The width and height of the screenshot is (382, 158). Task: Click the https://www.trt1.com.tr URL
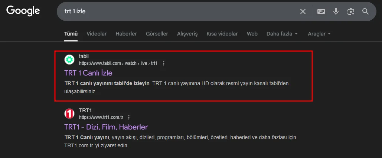(101, 117)
